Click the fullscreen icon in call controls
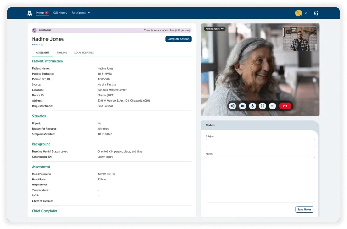The height and width of the screenshot is (229, 347). click(263, 106)
